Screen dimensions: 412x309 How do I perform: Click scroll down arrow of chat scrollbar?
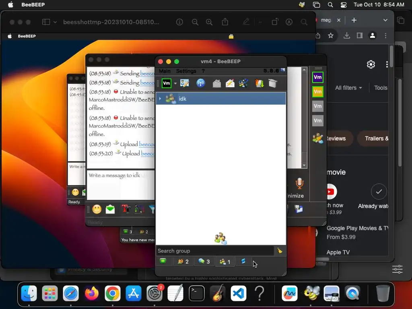[304, 165]
